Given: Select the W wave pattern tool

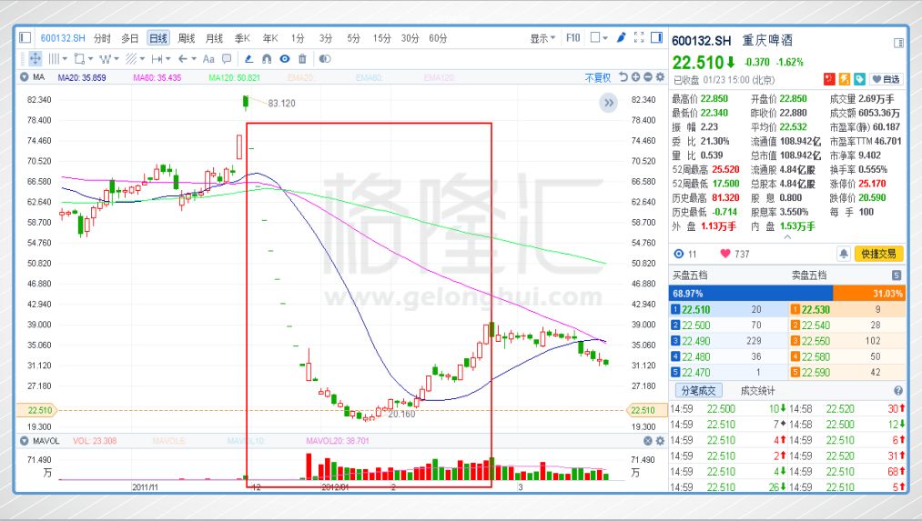Looking at the screenshot, I should pos(105,59).
